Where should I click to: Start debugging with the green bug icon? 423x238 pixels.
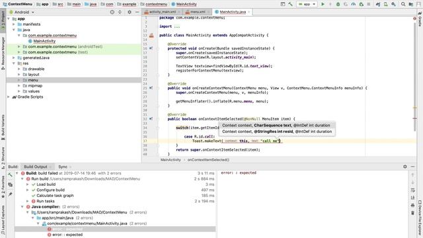click(x=338, y=4)
